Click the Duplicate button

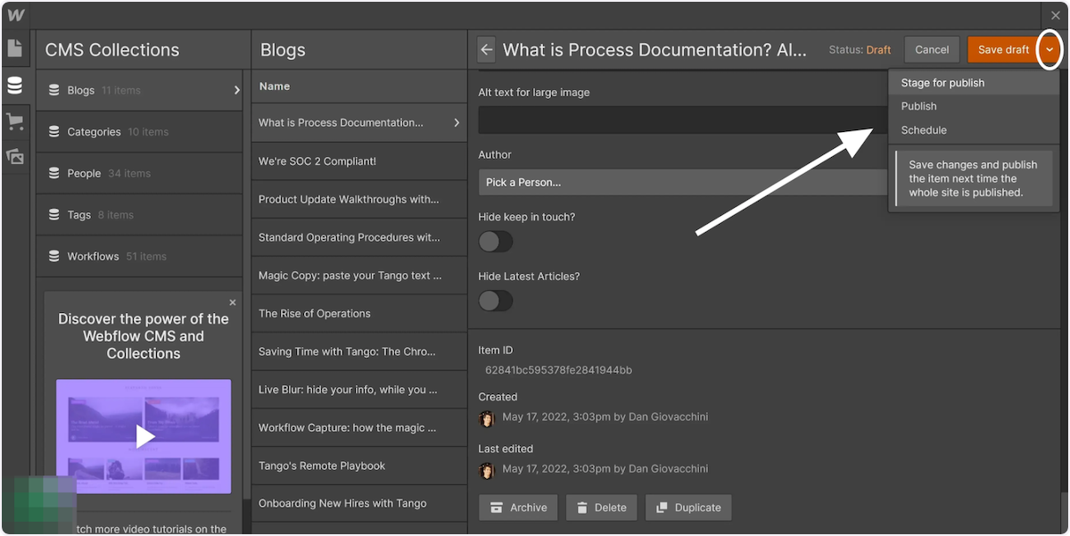pyautogui.click(x=688, y=507)
